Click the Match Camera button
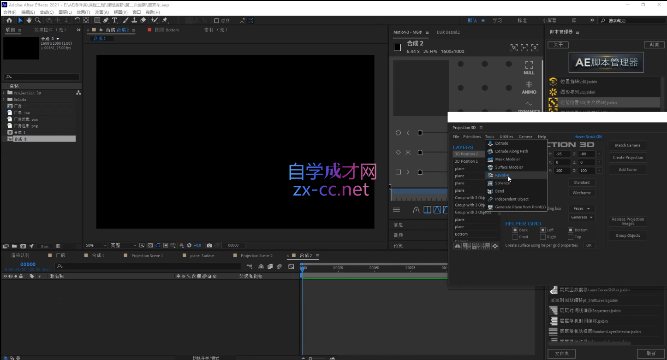The image size is (667, 360). 627,145
